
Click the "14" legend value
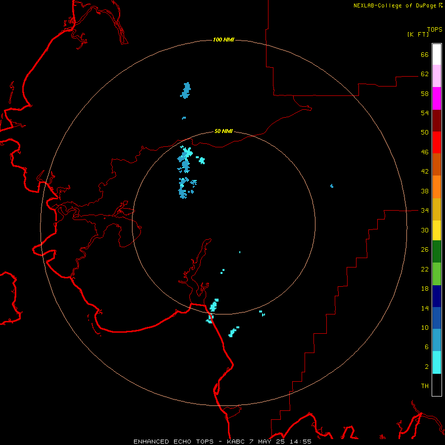tap(425, 308)
